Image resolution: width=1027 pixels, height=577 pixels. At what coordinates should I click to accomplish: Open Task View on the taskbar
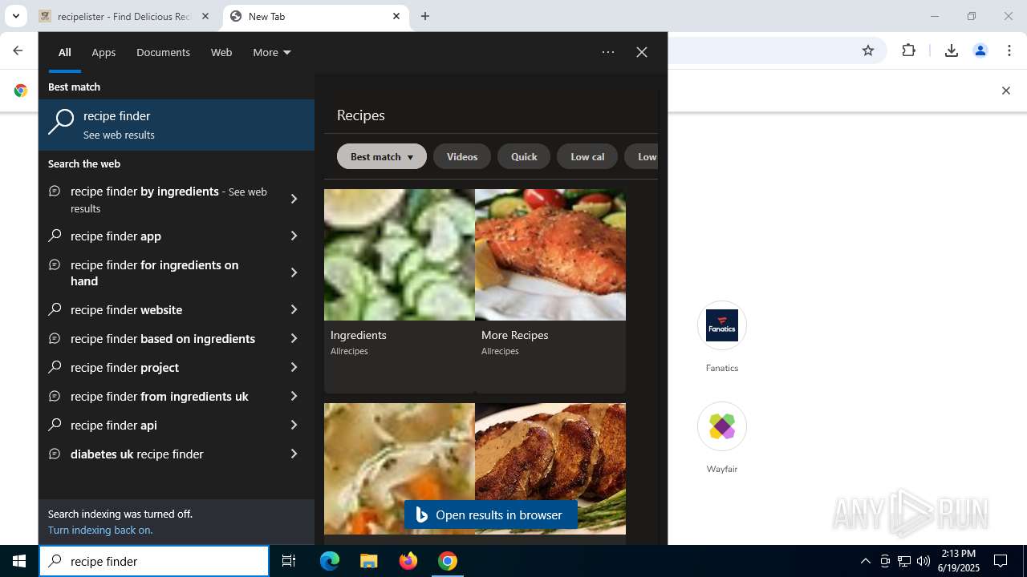click(289, 561)
